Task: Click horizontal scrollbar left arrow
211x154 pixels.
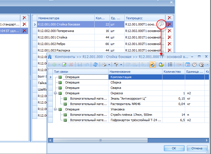Action: [51, 140]
